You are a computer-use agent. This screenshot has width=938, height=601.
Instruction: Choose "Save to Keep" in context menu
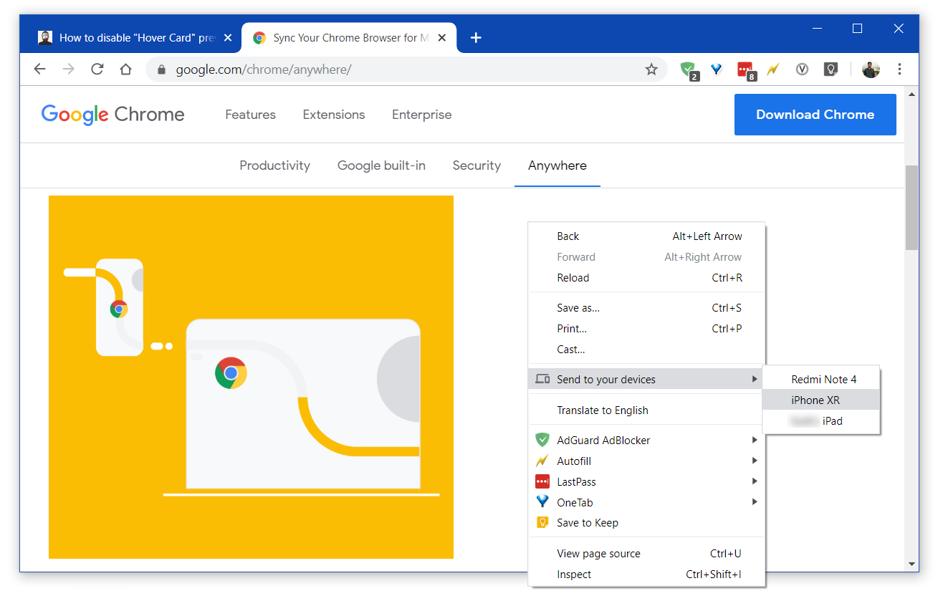646,523
